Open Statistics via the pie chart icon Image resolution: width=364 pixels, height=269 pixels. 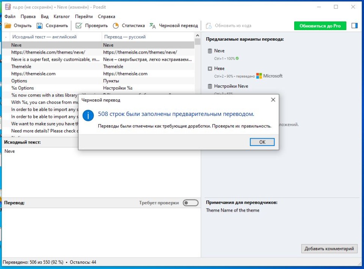point(116,26)
